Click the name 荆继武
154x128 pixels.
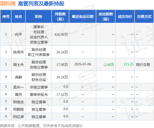coord(18,102)
